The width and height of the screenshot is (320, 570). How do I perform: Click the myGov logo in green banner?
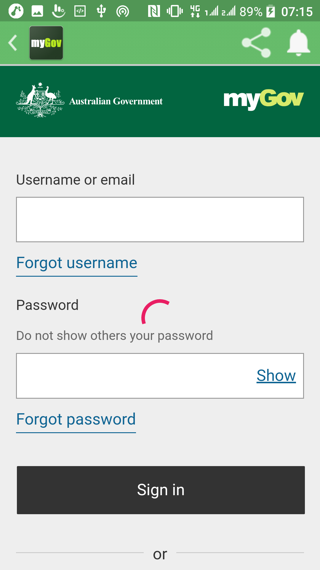[x=263, y=99]
